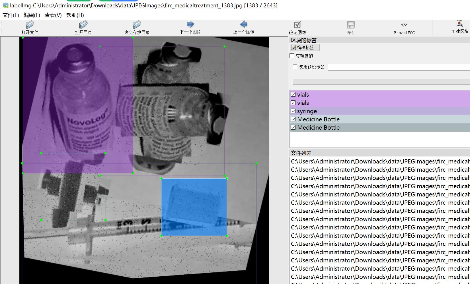This screenshot has width=470, height=284.
Task: Uncheck the first vials label checkbox
Action: (293, 94)
